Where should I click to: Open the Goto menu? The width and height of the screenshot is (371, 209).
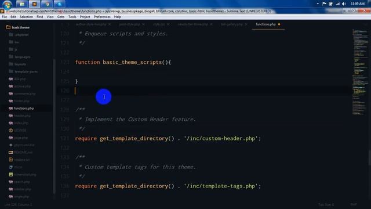(x=61, y=17)
